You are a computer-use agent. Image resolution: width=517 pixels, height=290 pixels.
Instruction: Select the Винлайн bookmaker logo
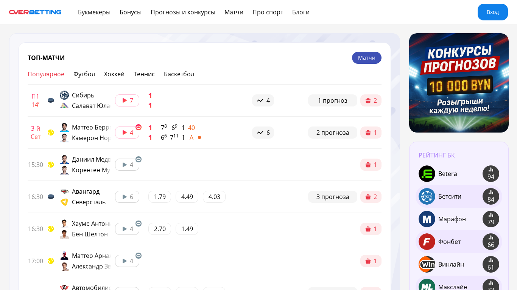[x=427, y=264]
